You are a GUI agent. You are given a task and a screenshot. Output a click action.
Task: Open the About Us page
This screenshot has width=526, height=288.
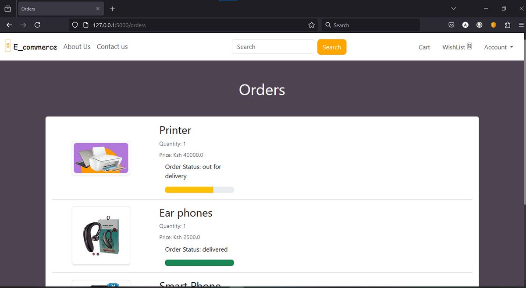coord(77,46)
